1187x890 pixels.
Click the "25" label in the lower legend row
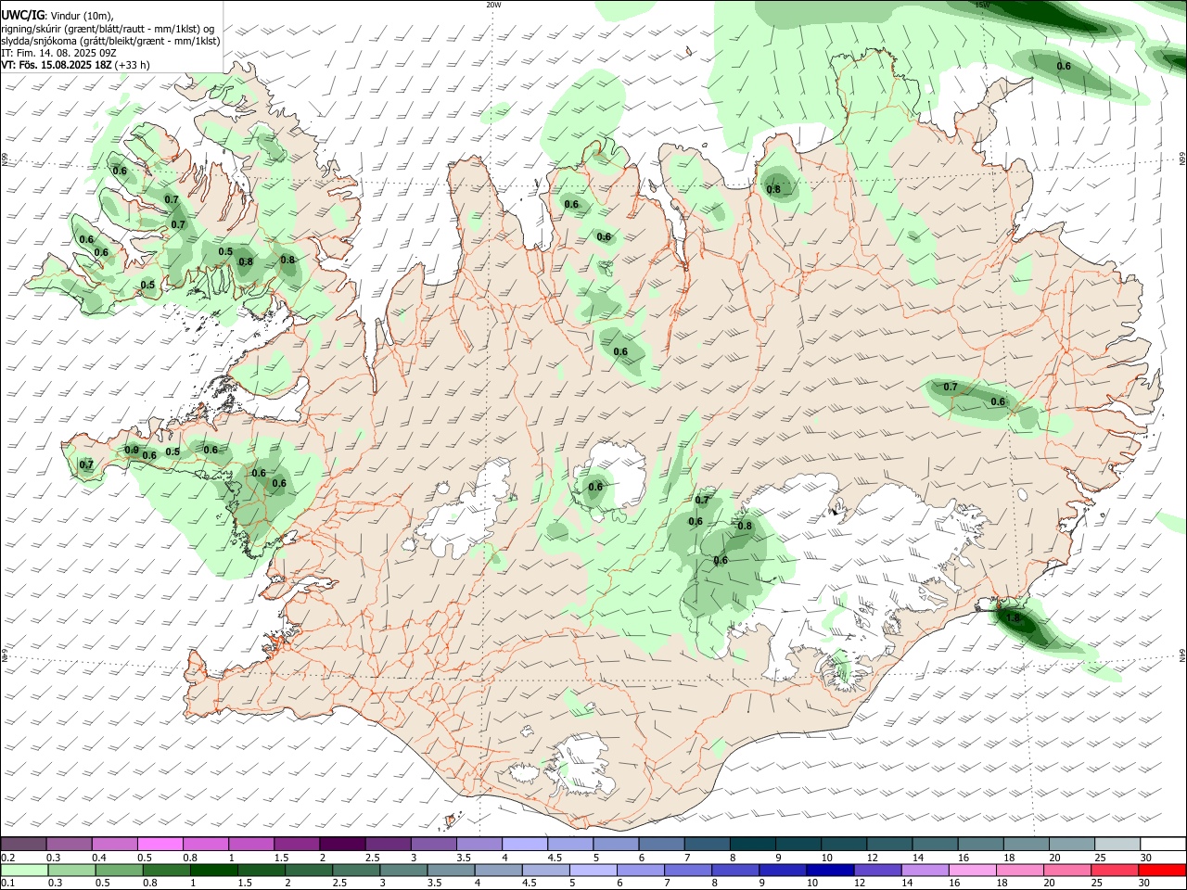[x=1097, y=883]
